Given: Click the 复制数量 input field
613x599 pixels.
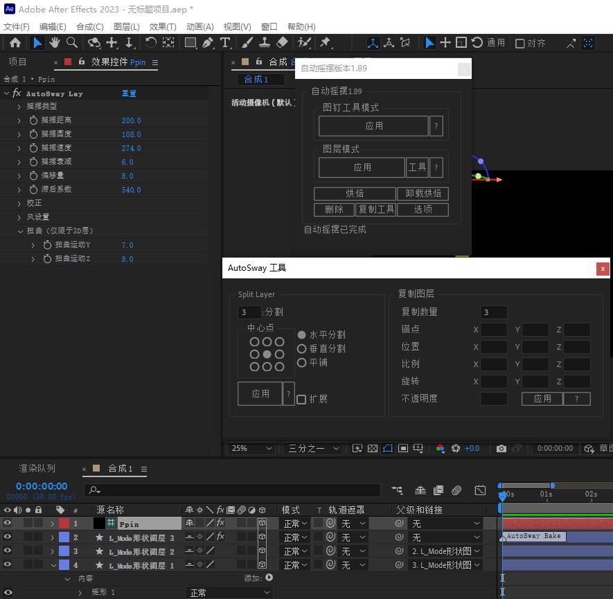Looking at the screenshot, I should (x=494, y=312).
